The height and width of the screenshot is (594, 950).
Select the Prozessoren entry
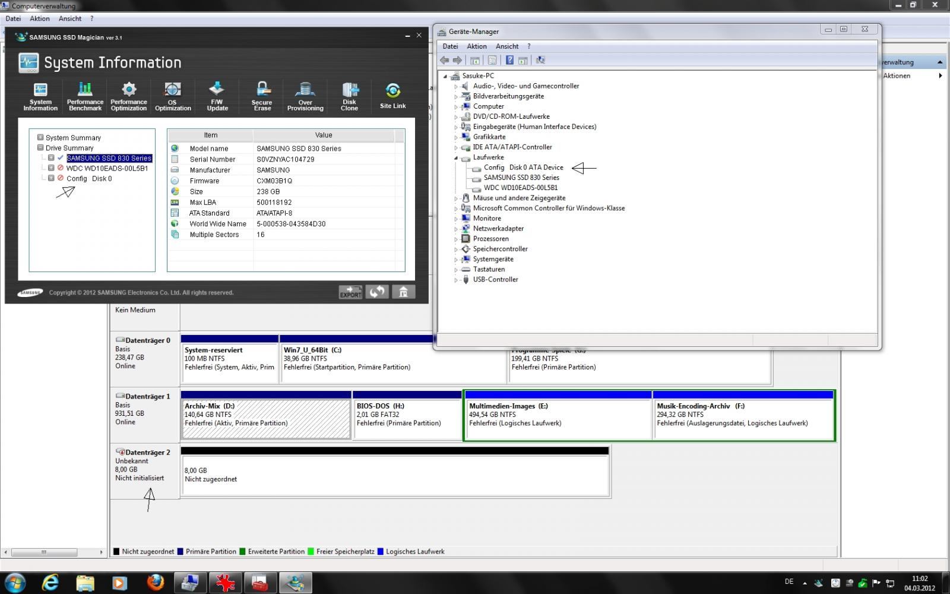[x=490, y=239]
